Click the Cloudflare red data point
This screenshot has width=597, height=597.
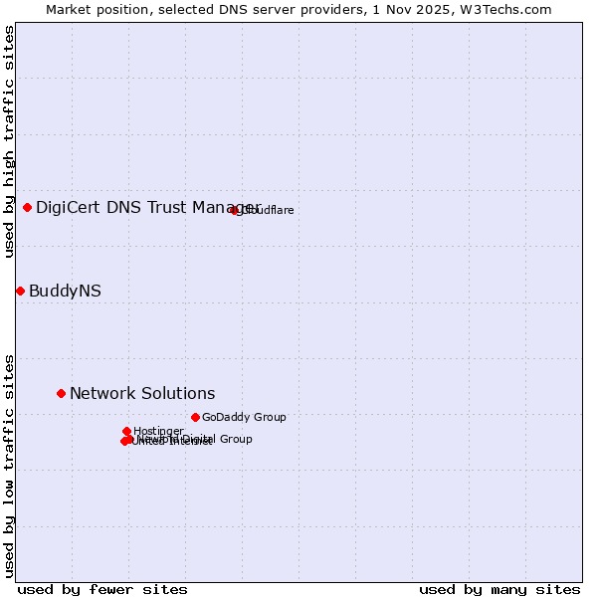(235, 210)
